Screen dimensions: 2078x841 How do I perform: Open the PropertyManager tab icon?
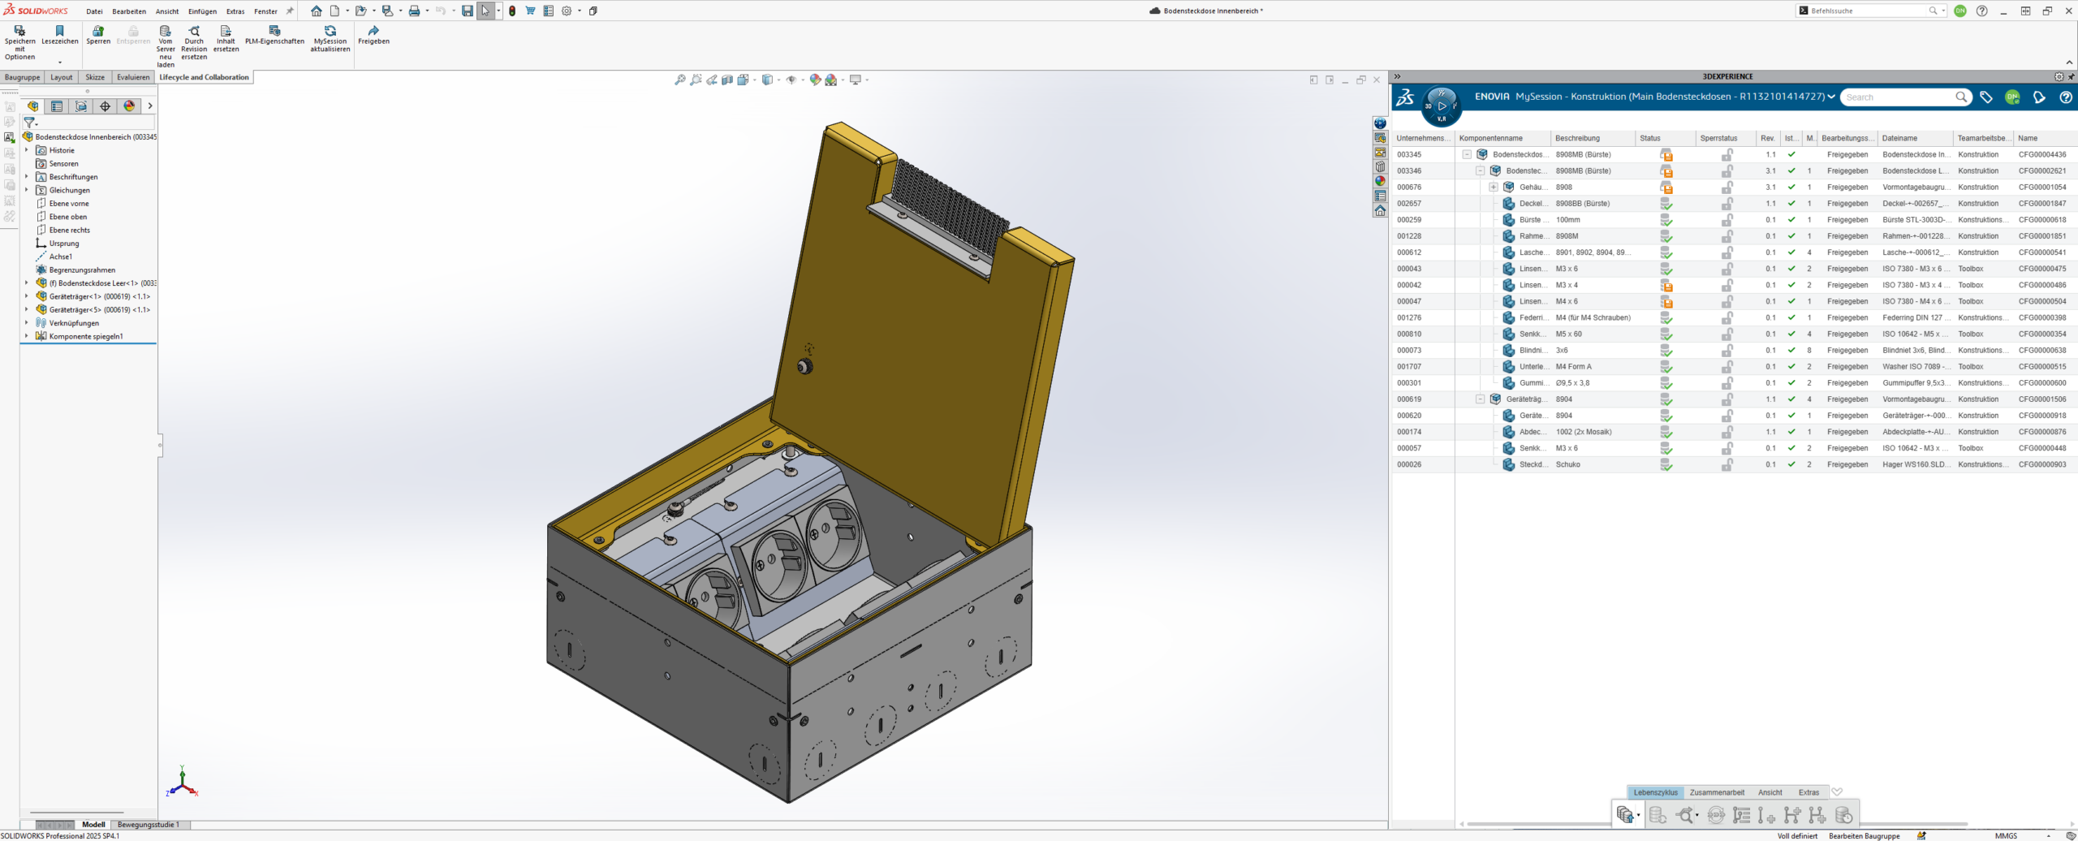point(57,106)
